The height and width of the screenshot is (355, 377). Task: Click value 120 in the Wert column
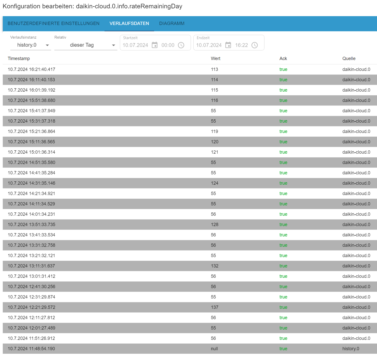click(215, 142)
